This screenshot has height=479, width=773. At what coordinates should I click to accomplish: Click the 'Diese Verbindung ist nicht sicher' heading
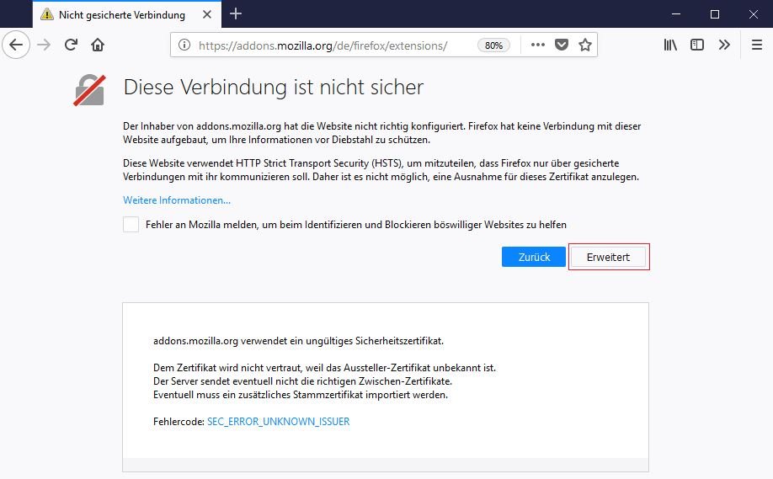tap(274, 88)
